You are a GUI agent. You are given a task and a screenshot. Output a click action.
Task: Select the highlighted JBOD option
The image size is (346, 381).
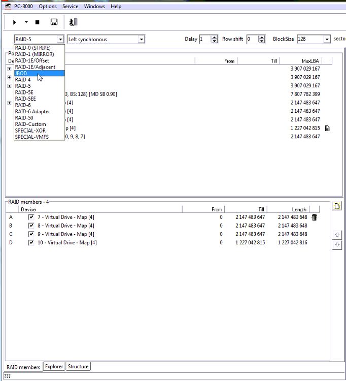[39, 73]
